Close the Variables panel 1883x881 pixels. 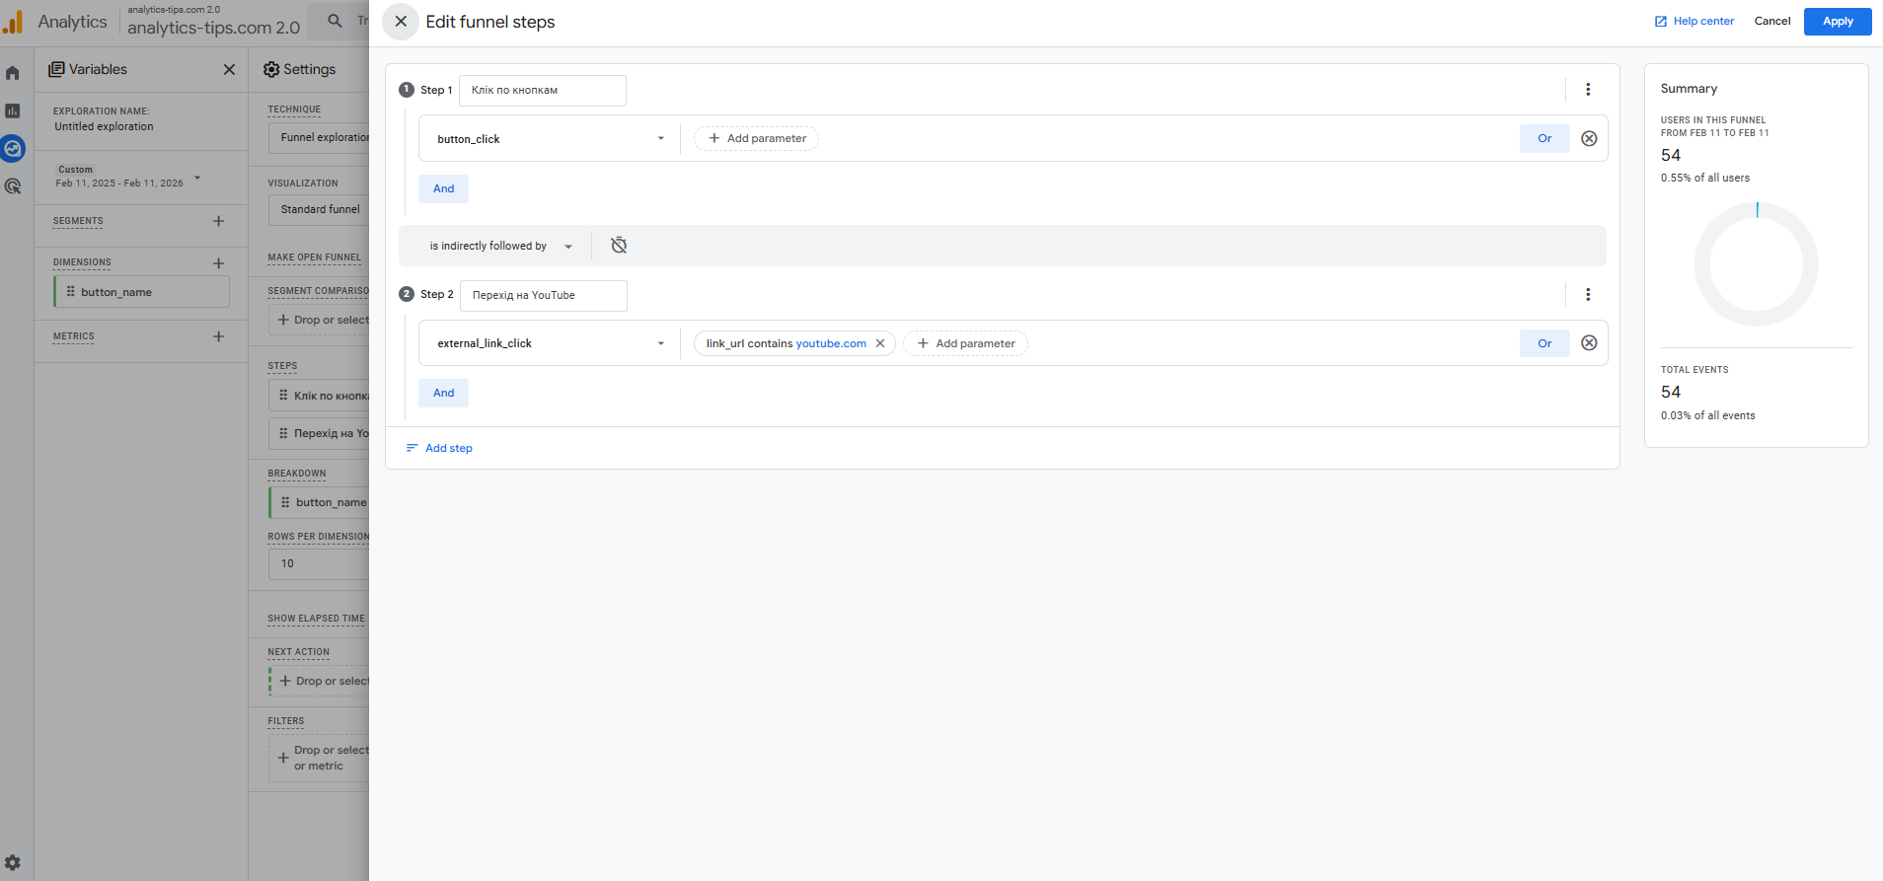pyautogui.click(x=229, y=70)
